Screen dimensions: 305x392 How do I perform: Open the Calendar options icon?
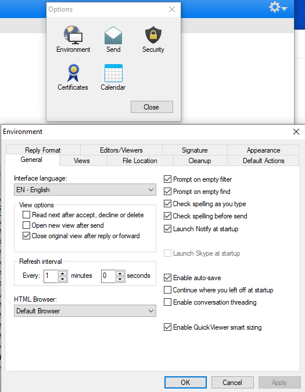point(113,73)
